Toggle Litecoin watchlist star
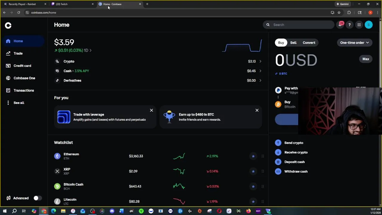 pos(253,202)
